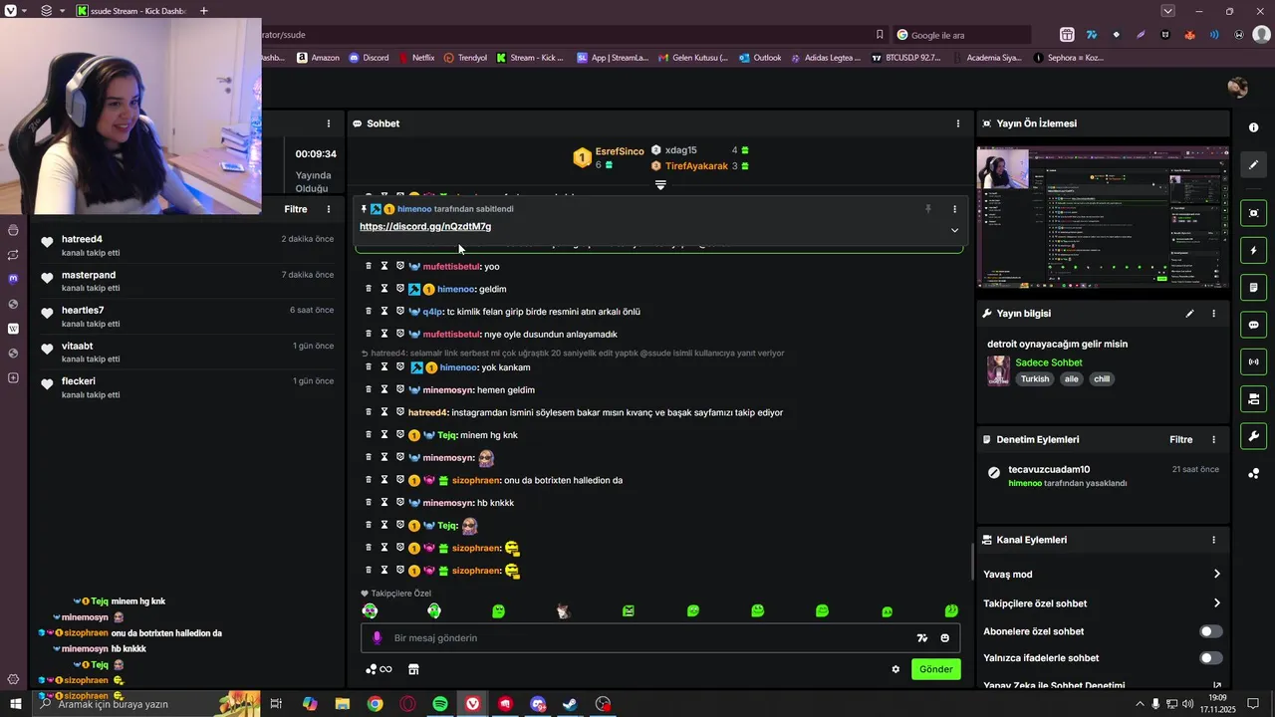Click the Turkish tag in stream info
The height and width of the screenshot is (717, 1275).
click(1035, 379)
